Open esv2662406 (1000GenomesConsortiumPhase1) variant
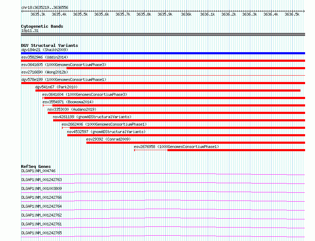This screenshot has height=241, width=315. click(x=104, y=124)
